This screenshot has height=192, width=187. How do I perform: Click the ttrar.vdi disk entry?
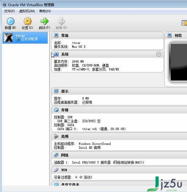click(104, 129)
